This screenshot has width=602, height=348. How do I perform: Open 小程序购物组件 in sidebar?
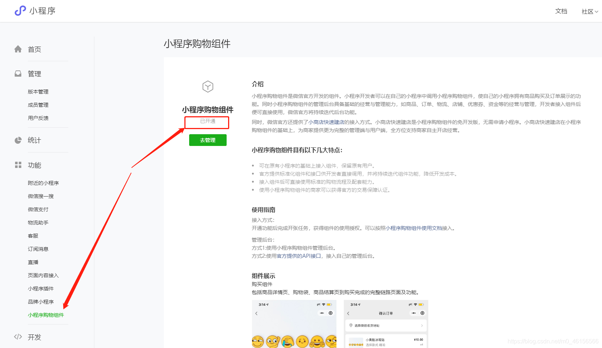coord(46,315)
